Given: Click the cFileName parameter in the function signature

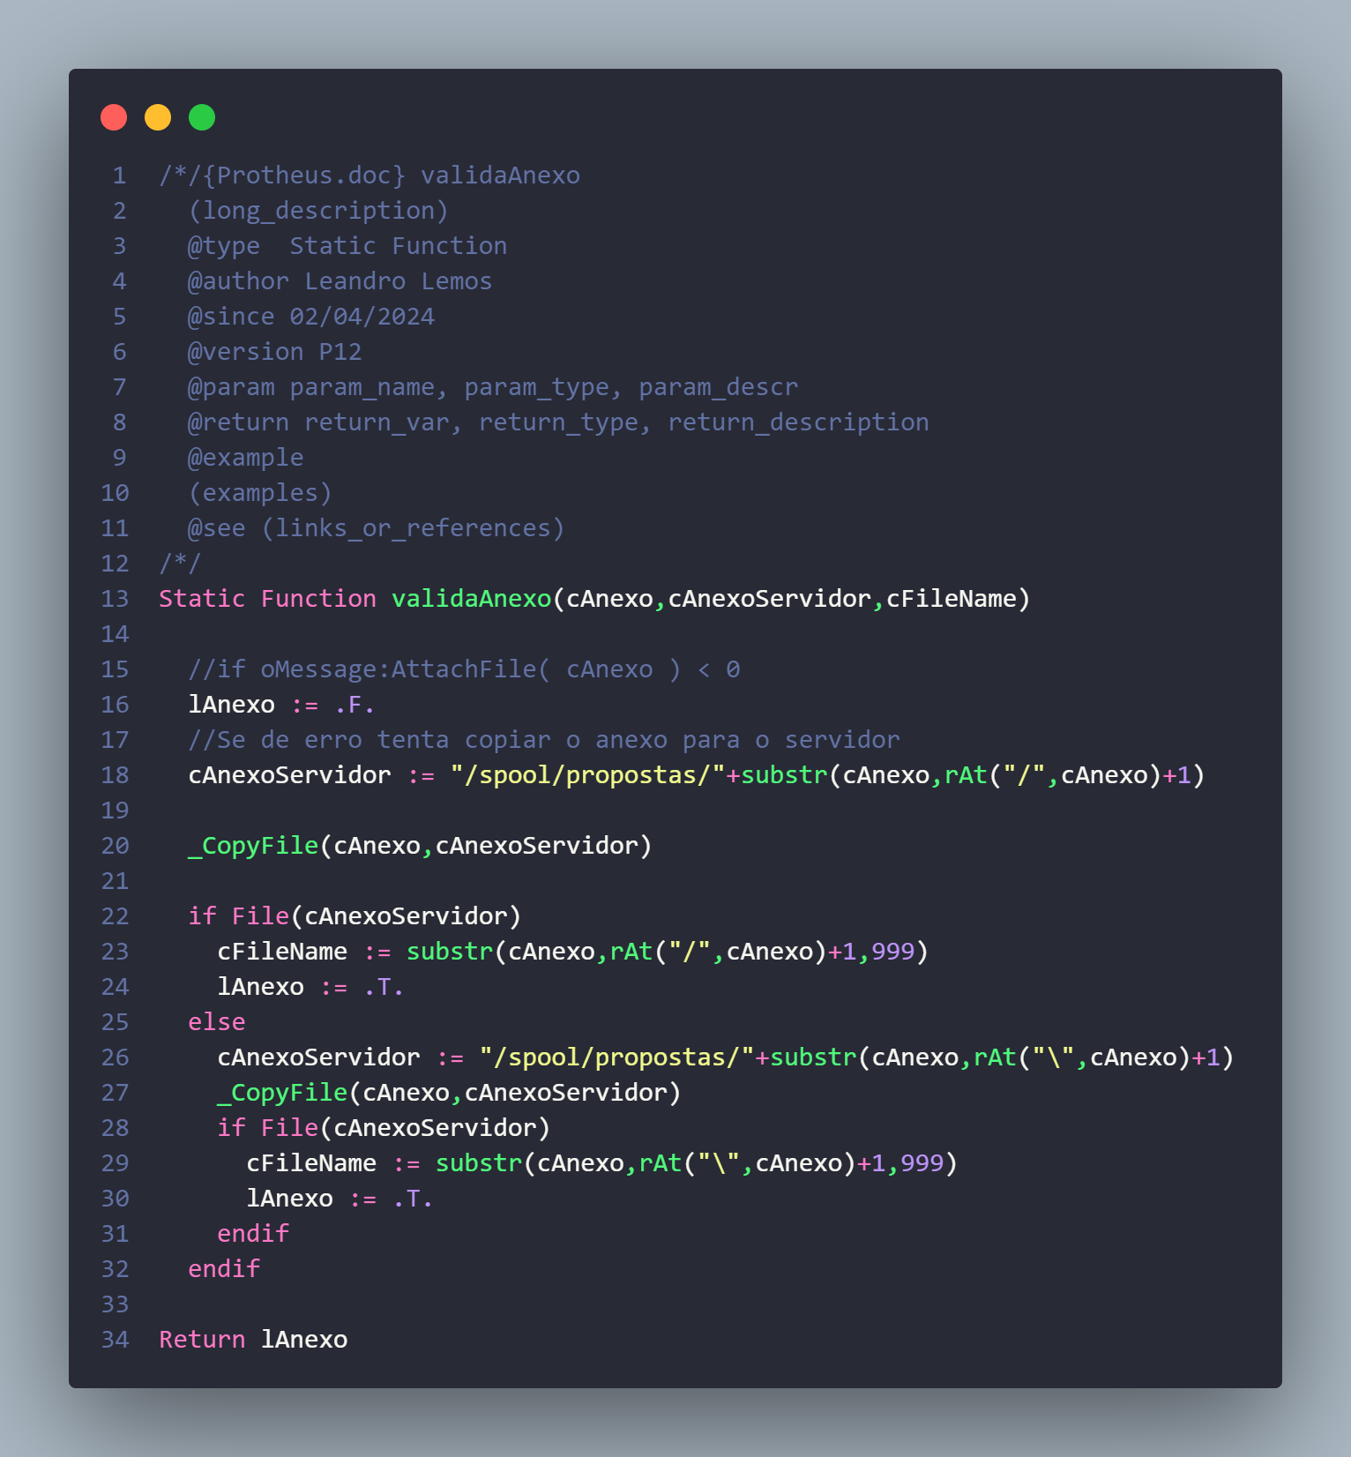Looking at the screenshot, I should coord(952,599).
